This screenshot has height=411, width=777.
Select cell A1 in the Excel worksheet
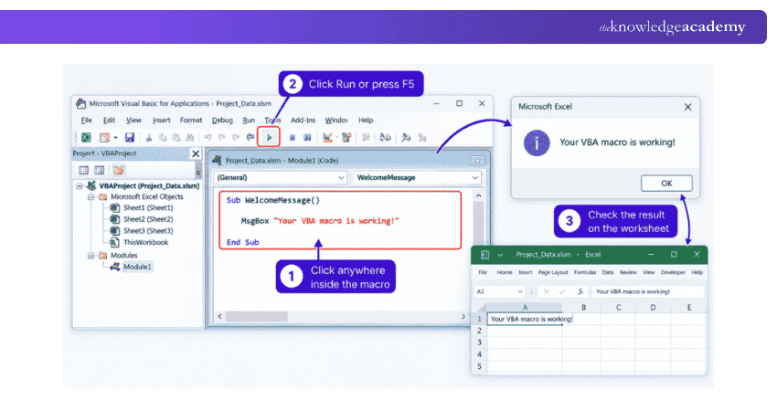[x=525, y=320]
